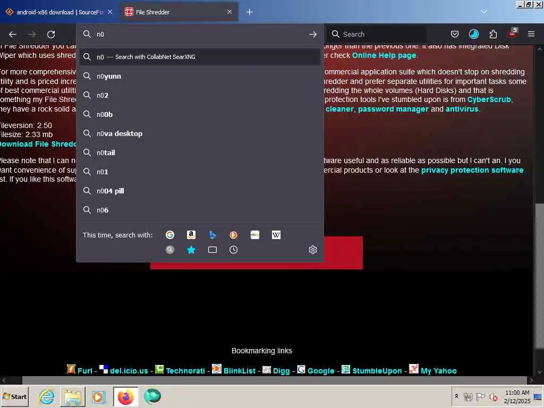Go back with the browser back arrow
Viewport: 544px width, 408px height.
13,34
